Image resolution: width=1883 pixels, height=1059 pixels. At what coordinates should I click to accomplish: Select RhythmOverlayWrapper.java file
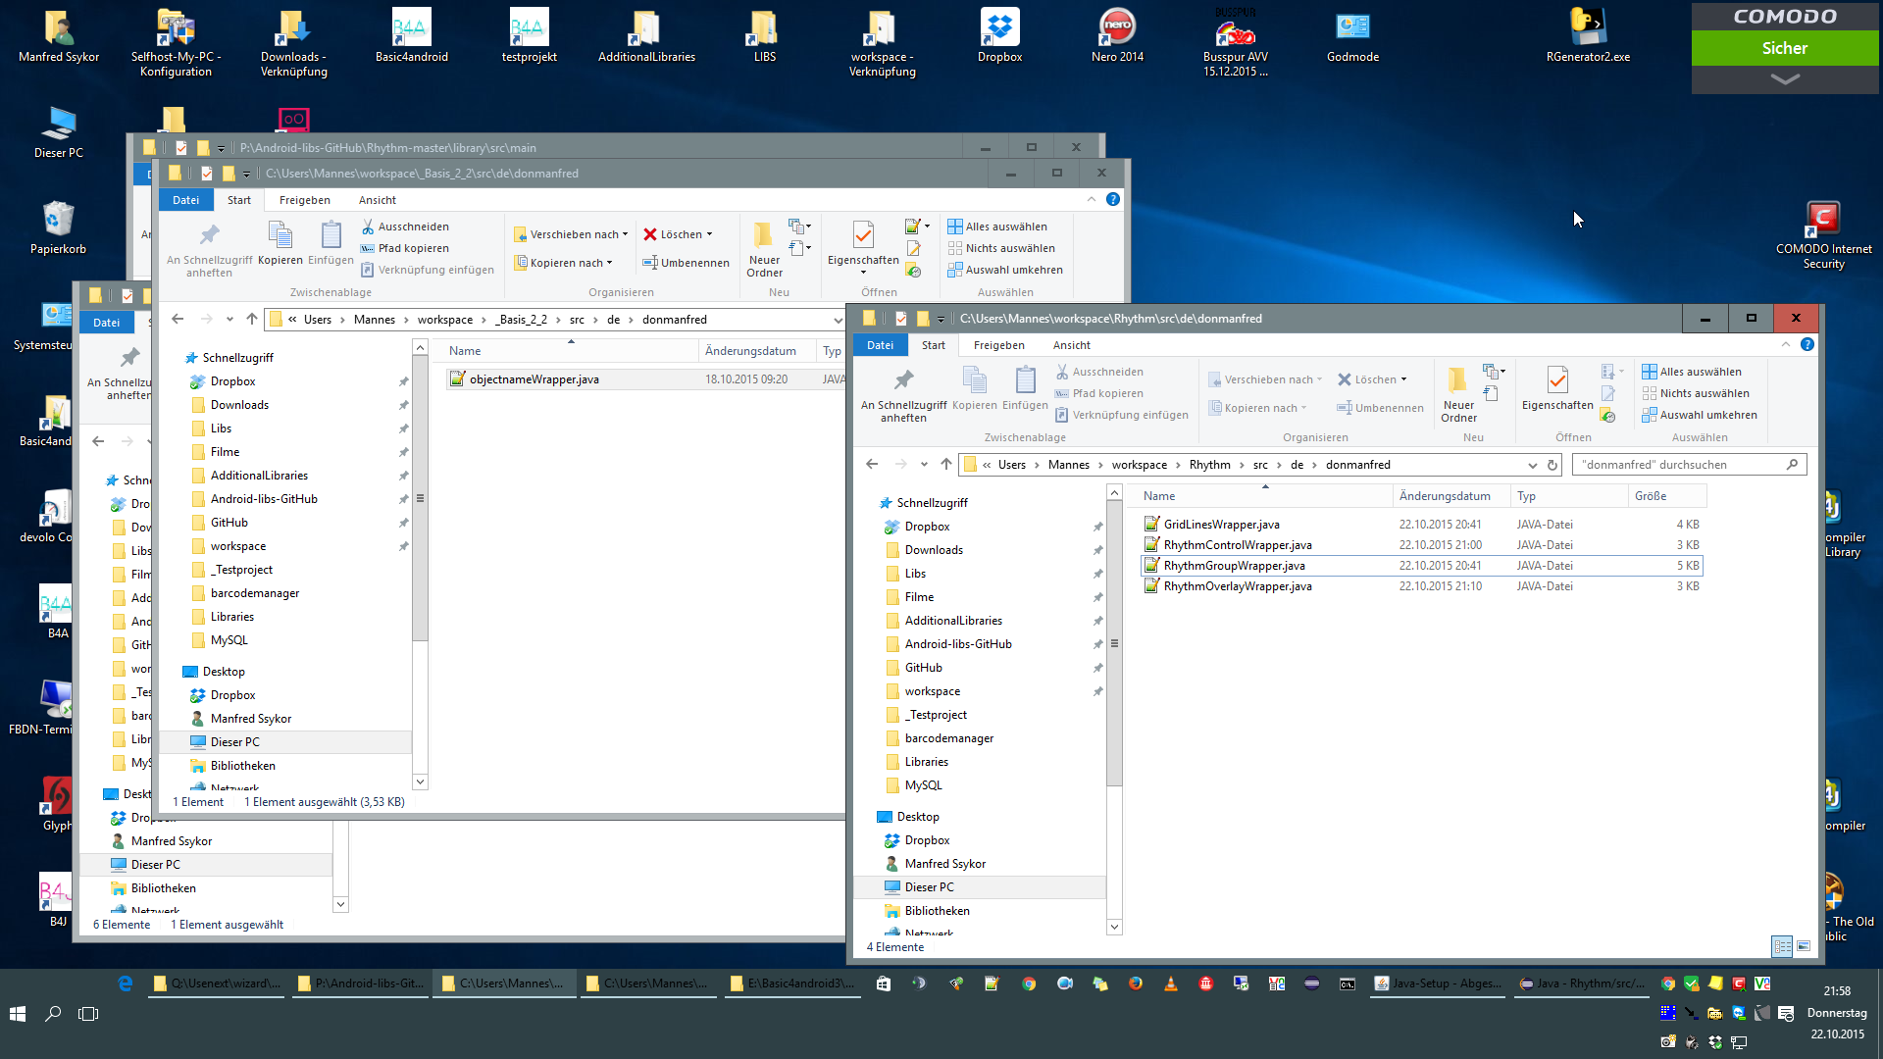click(x=1237, y=586)
